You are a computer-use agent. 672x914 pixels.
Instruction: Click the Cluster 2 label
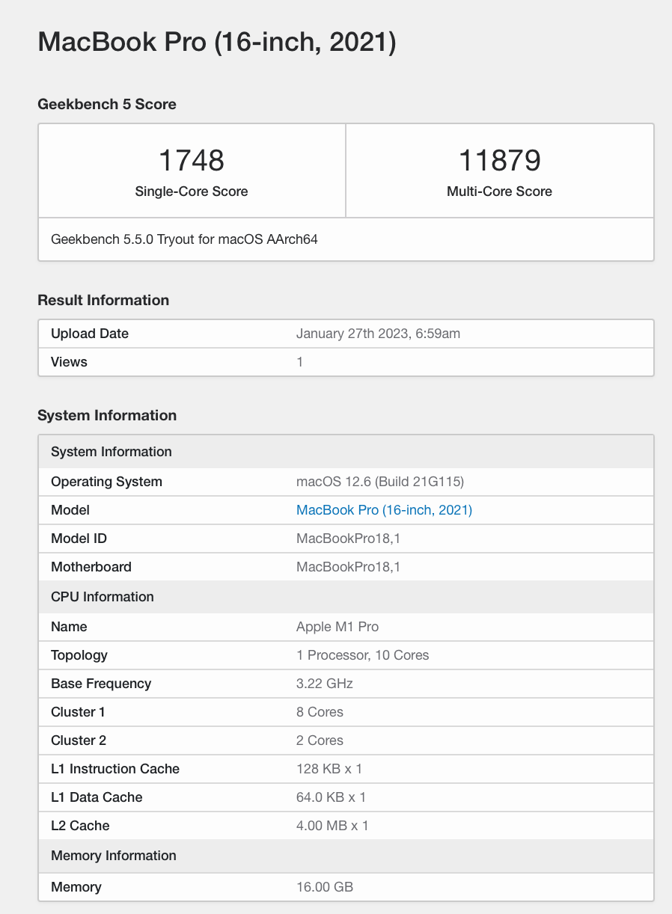tap(79, 740)
